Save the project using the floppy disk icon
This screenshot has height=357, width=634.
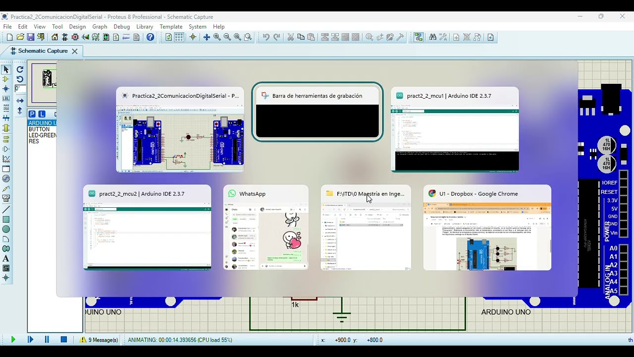pos(31,37)
